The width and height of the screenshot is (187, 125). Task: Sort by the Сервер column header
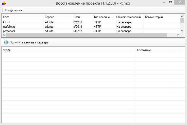tap(57, 17)
